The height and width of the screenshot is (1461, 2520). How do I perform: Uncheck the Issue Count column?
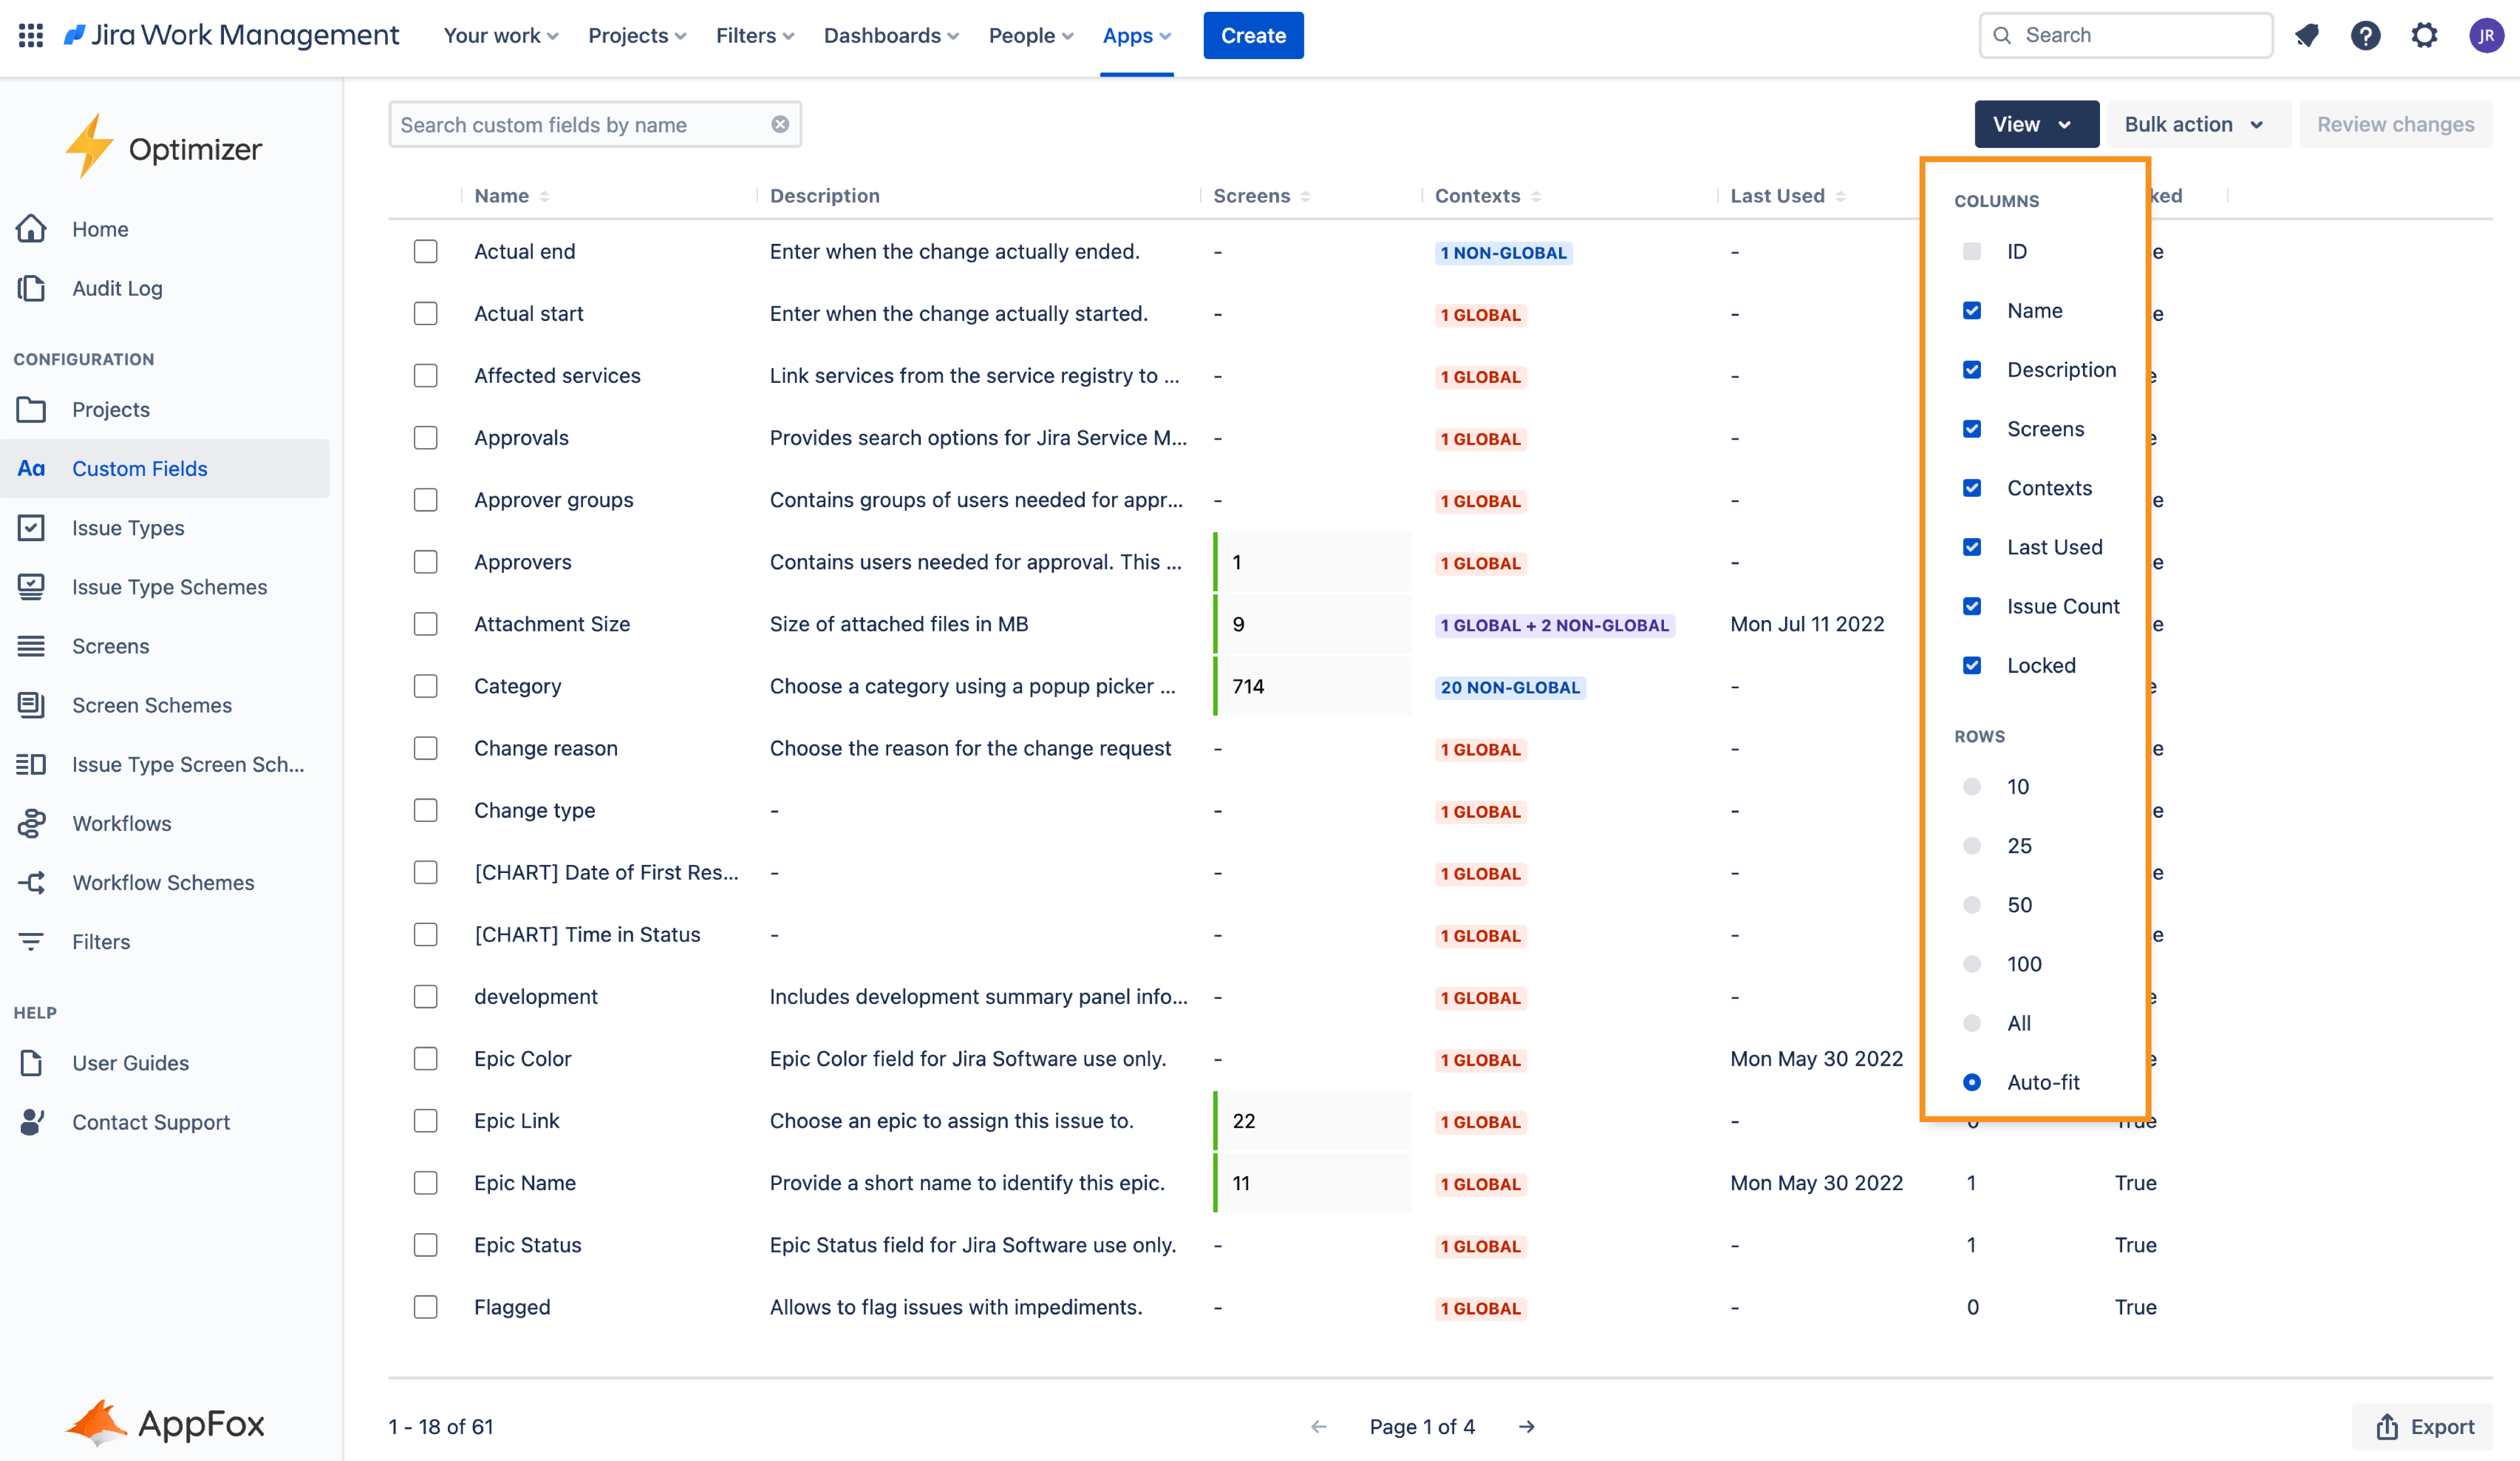point(1972,606)
